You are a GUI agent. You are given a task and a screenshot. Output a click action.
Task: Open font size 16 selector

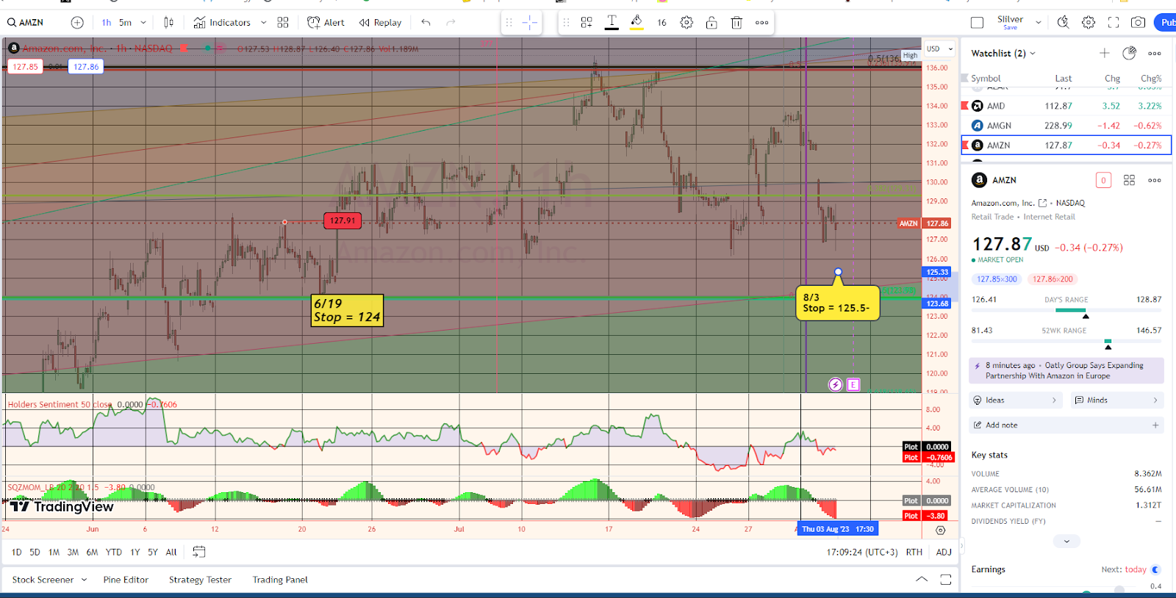661,23
